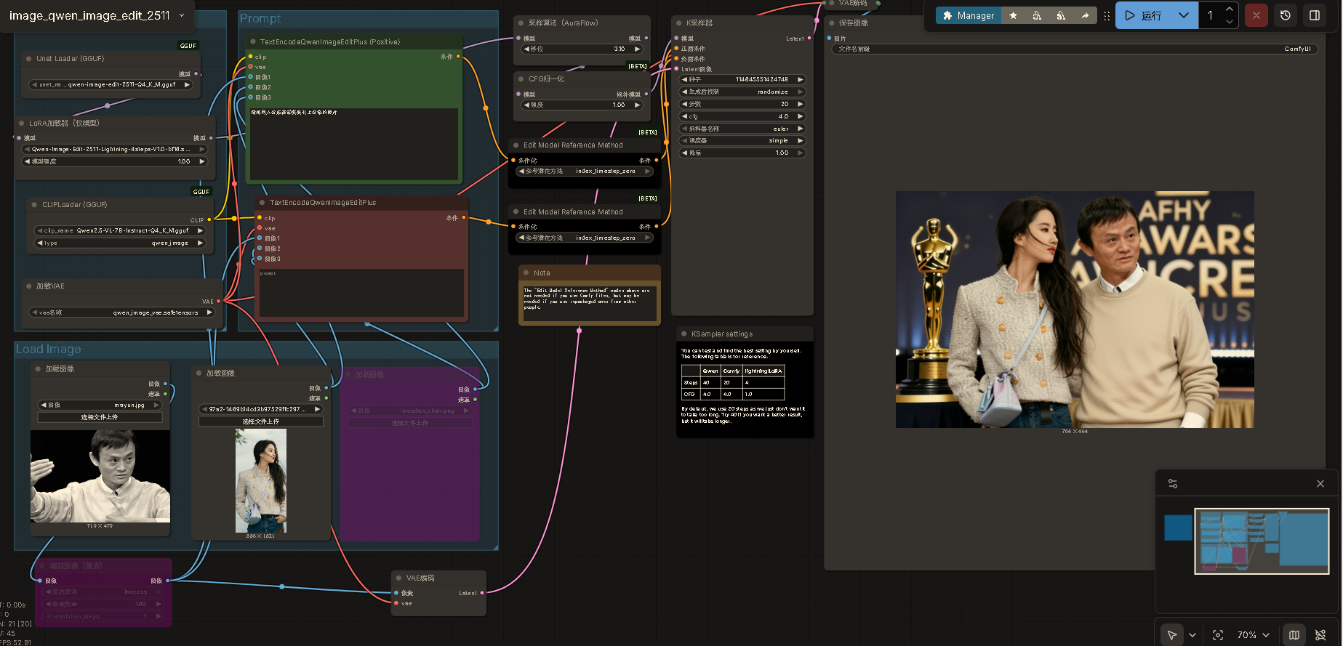
Task: Increase 种子 seed with right arrow
Action: pos(801,80)
